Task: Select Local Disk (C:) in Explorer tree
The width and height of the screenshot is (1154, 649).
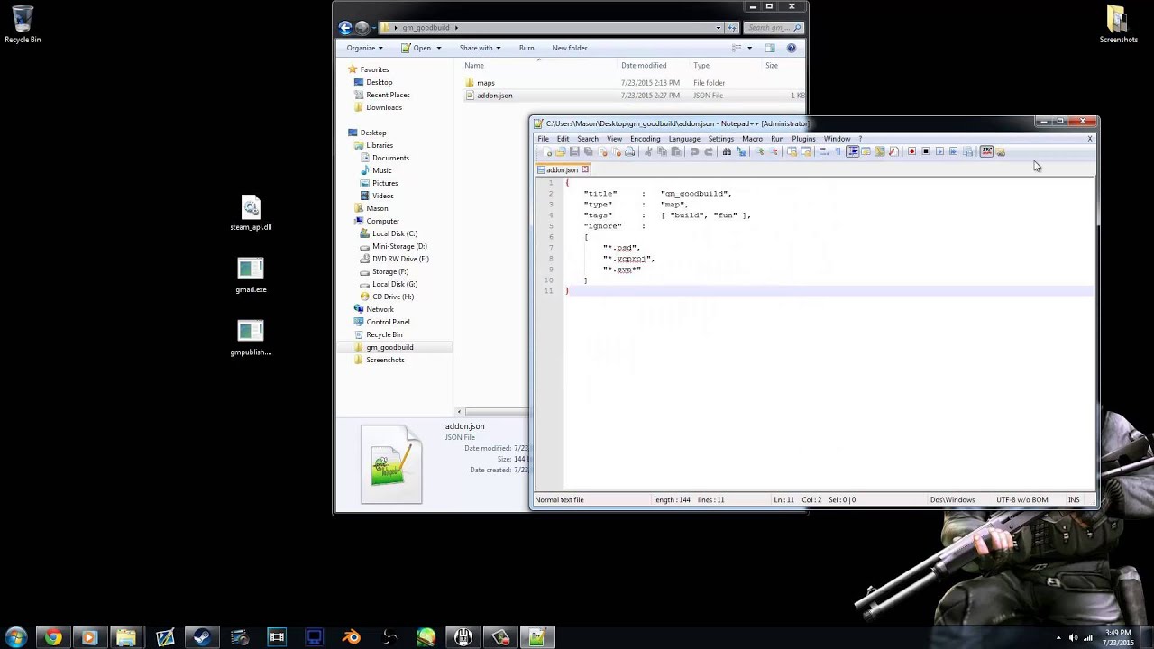Action: tap(395, 233)
